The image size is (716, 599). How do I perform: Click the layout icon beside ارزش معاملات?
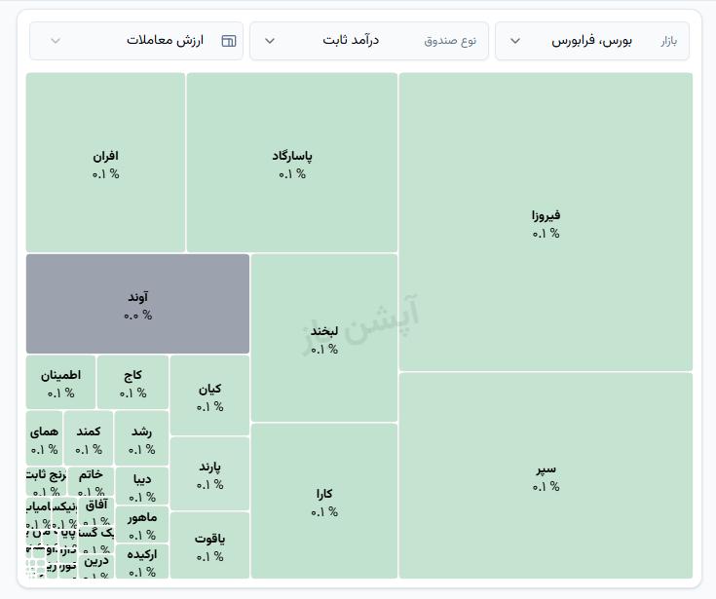[x=228, y=41]
